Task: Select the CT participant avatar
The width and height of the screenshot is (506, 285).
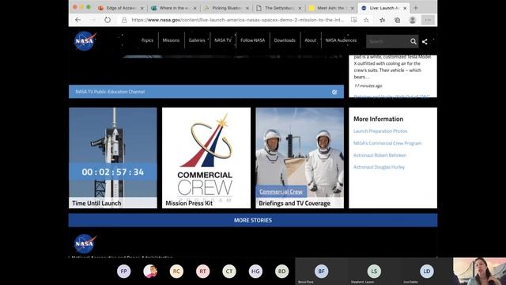Action: click(x=229, y=271)
